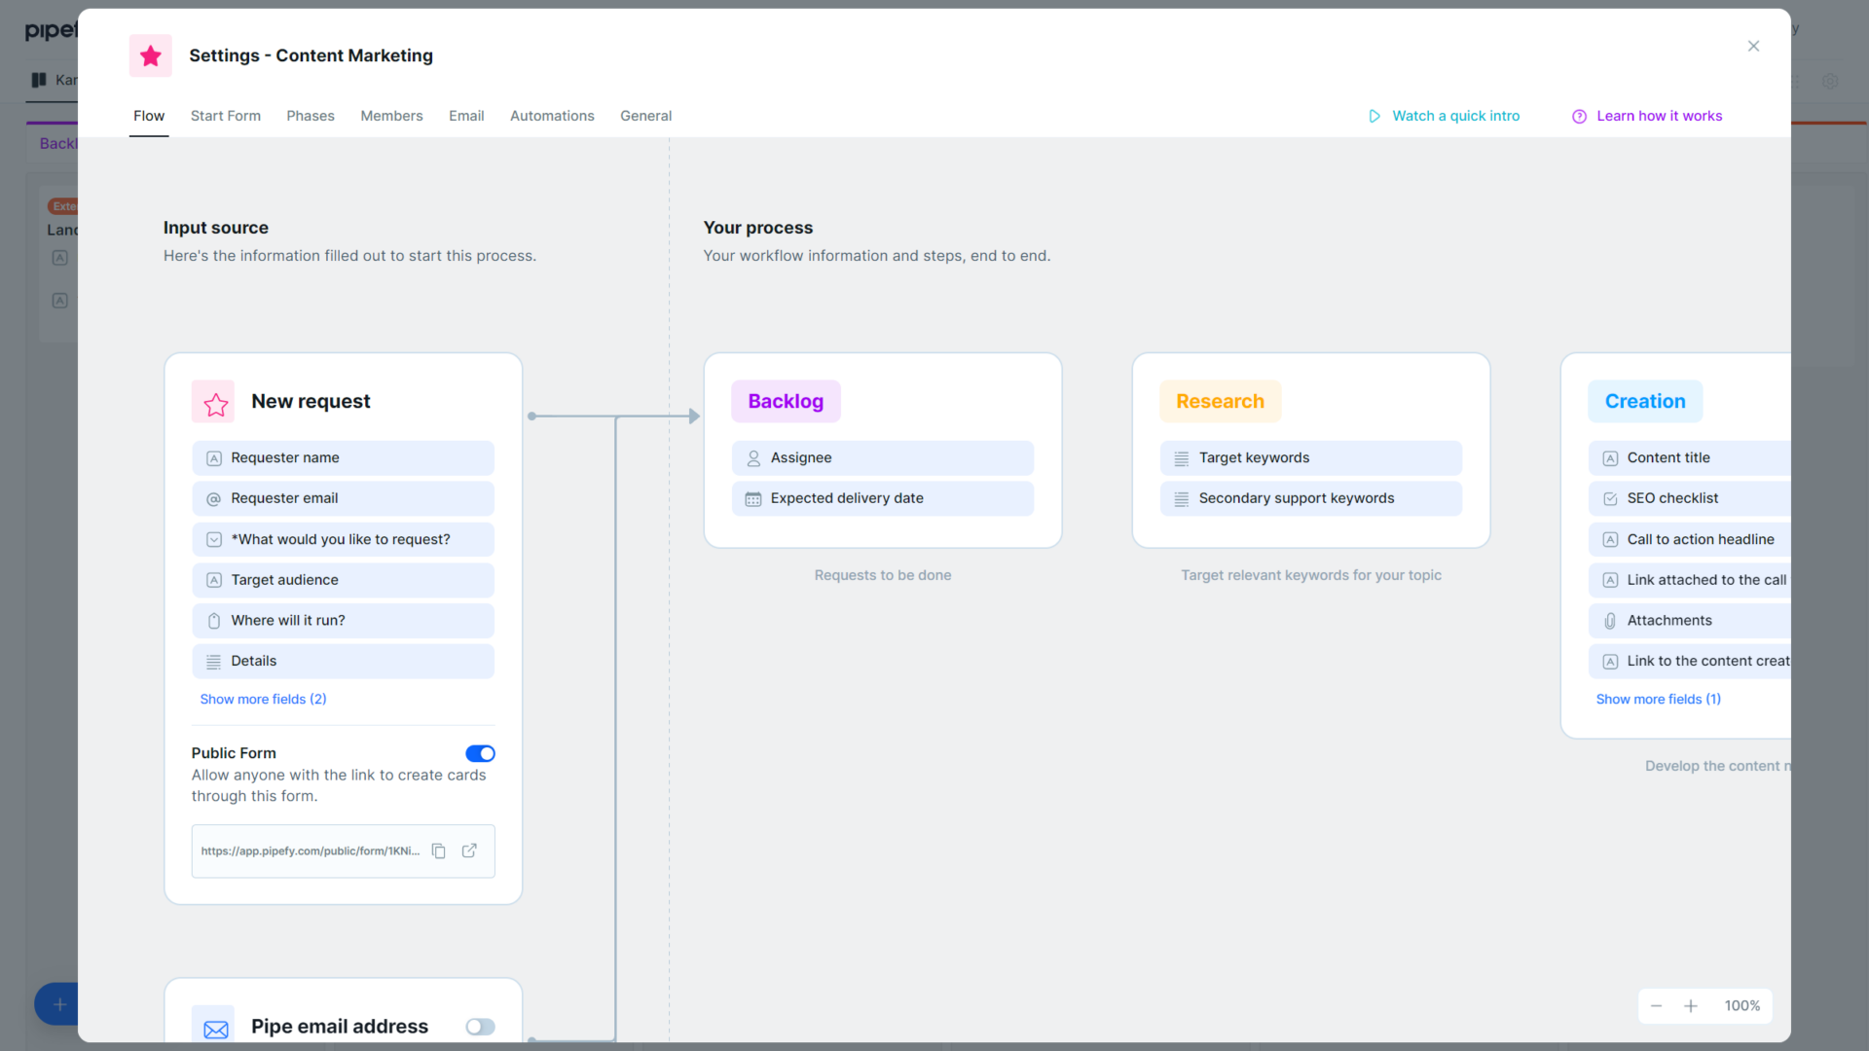Image resolution: width=1869 pixels, height=1051 pixels.
Task: Expand Show more fields under New request
Action: tap(263, 699)
